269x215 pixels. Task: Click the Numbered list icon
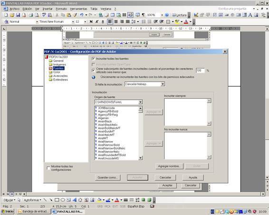tap(144, 21)
